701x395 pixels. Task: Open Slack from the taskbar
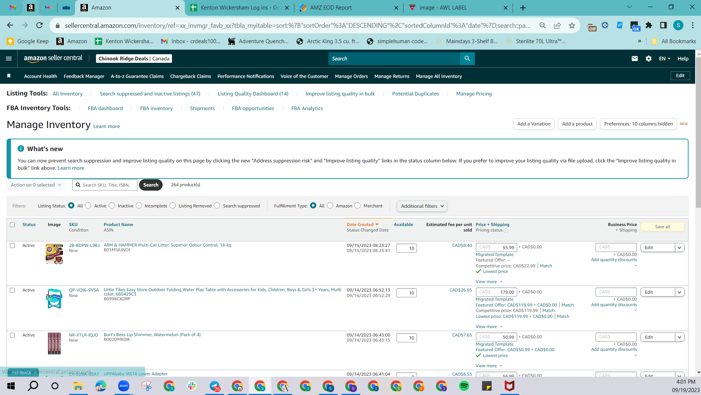(192, 386)
